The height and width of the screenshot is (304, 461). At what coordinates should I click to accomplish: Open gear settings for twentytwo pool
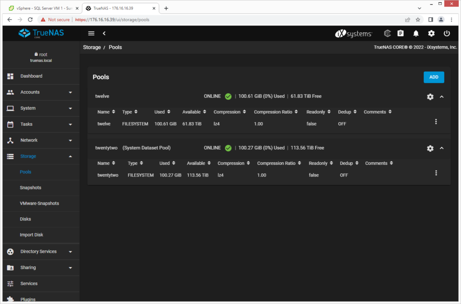tap(430, 148)
